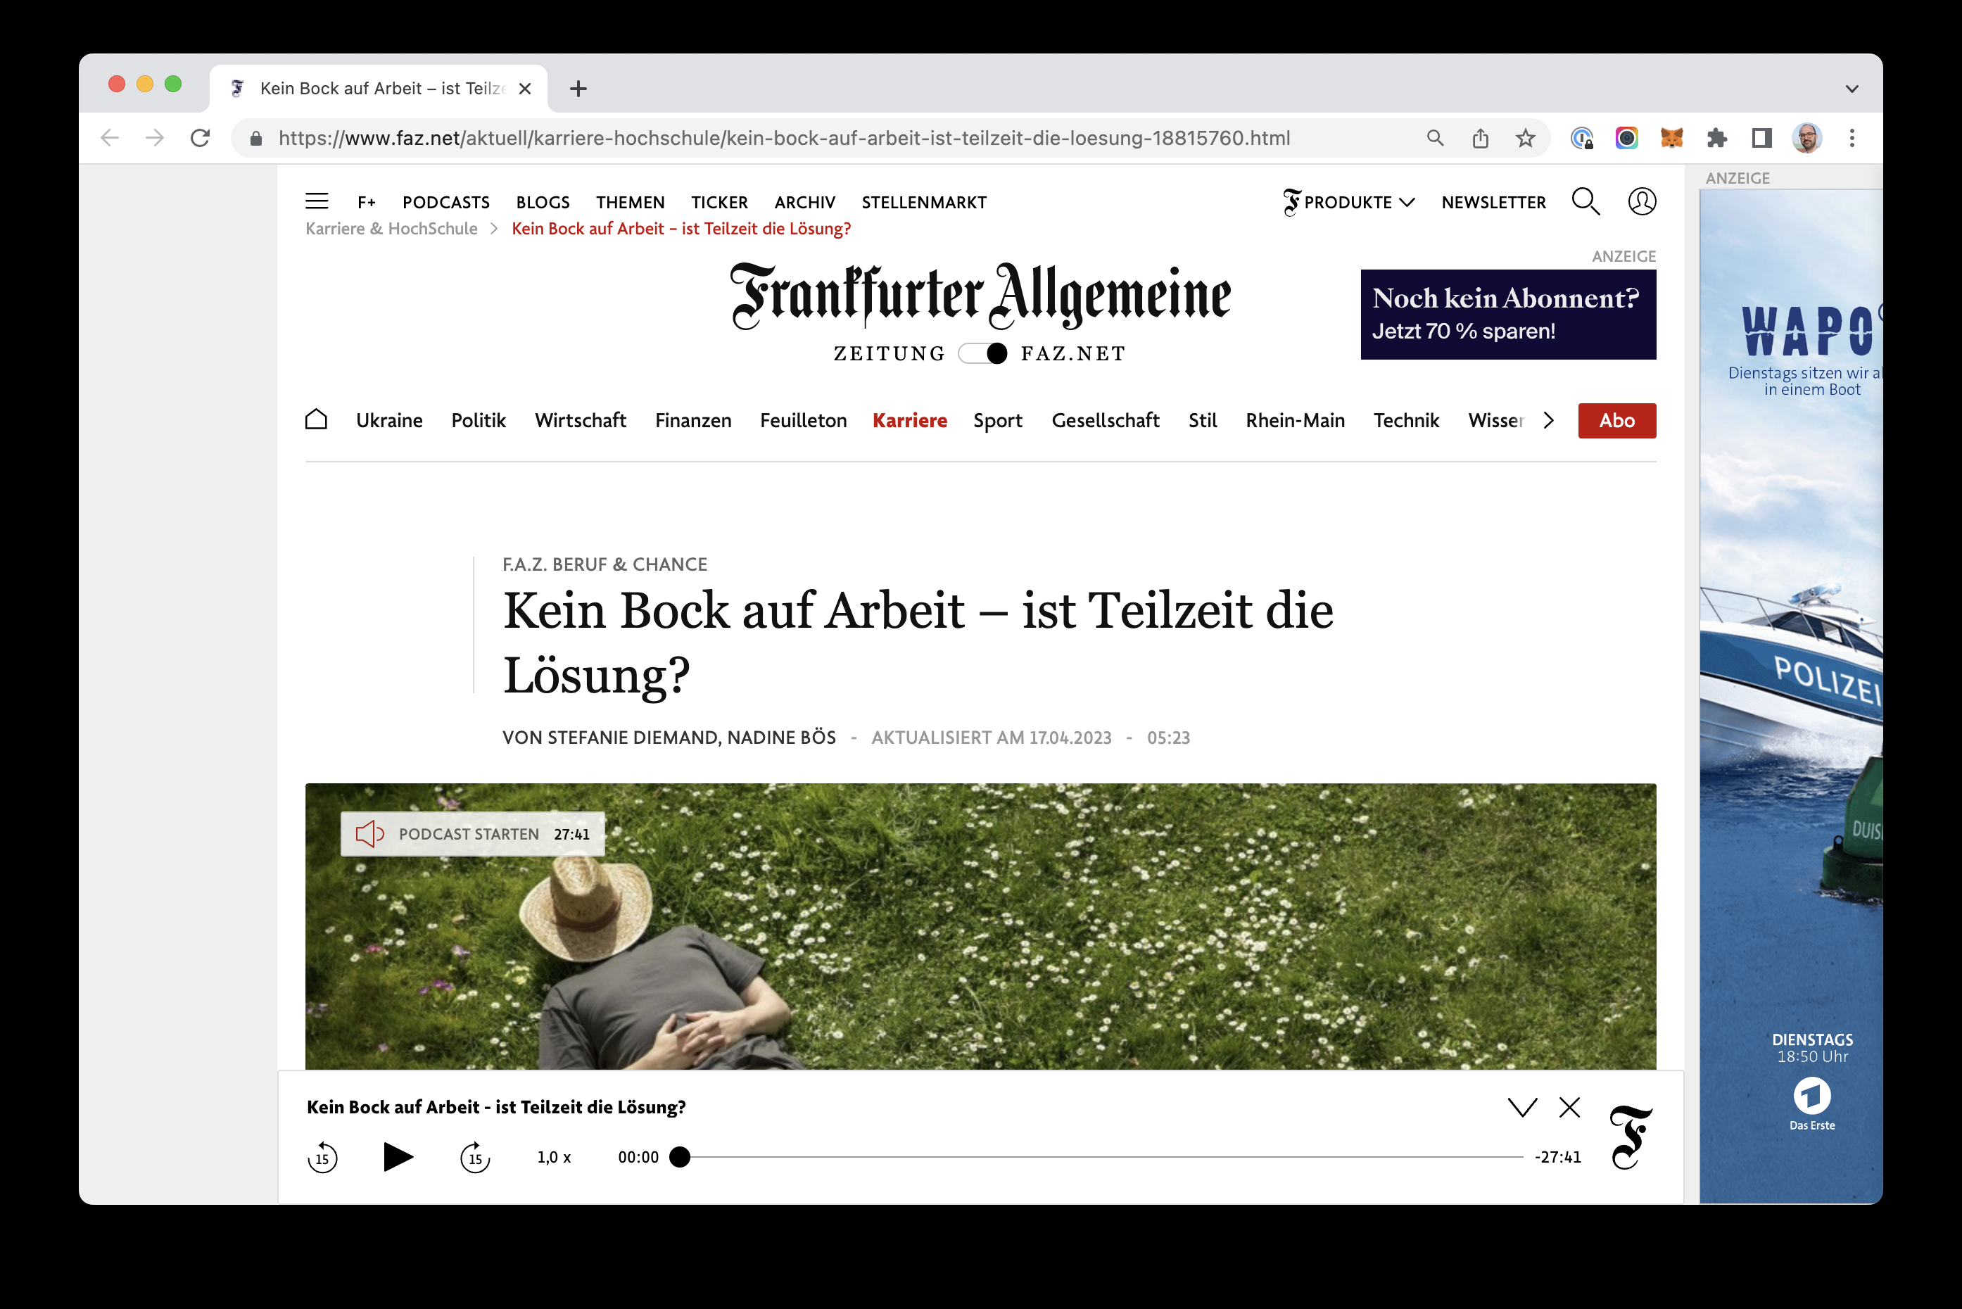Click the site search magnifier icon
The width and height of the screenshot is (1962, 1309).
pyautogui.click(x=1585, y=201)
